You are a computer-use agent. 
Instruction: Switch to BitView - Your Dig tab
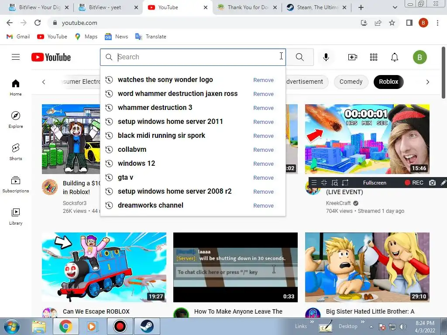point(38,7)
